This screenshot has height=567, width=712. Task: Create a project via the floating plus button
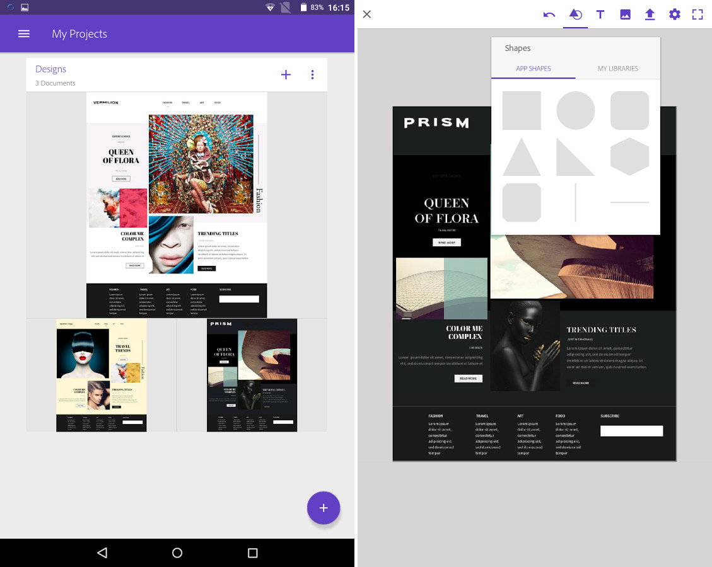pos(324,508)
